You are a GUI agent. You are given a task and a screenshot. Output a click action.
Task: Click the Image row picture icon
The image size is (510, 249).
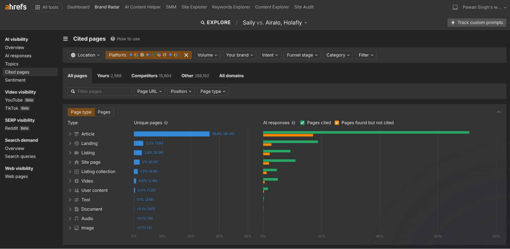(x=76, y=228)
